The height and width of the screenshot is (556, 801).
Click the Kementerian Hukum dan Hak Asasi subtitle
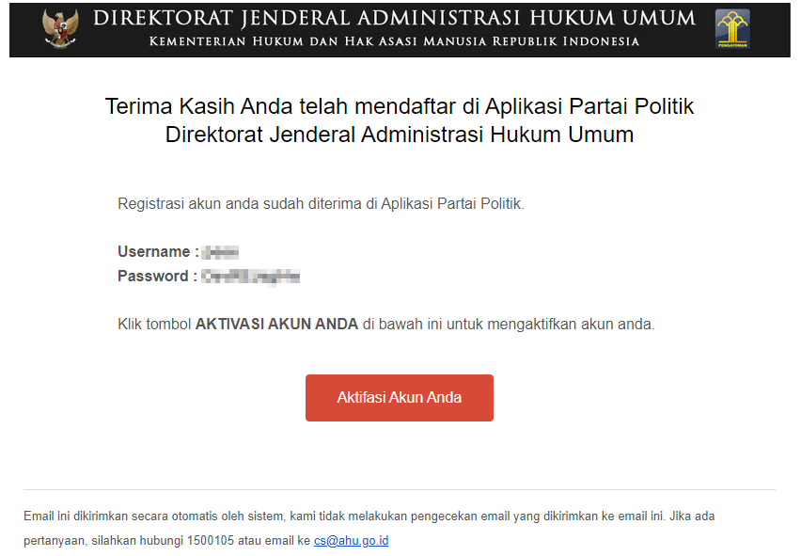pyautogui.click(x=394, y=41)
